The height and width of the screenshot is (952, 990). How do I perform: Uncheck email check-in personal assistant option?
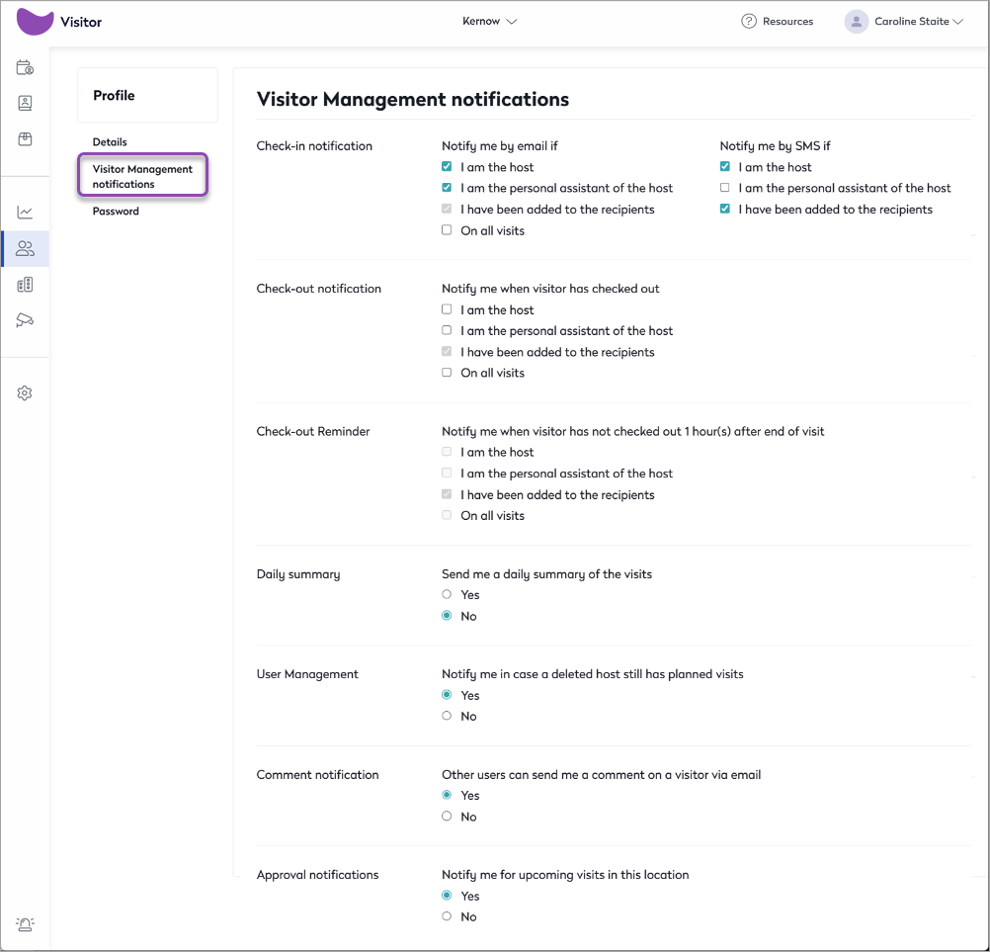tap(447, 187)
